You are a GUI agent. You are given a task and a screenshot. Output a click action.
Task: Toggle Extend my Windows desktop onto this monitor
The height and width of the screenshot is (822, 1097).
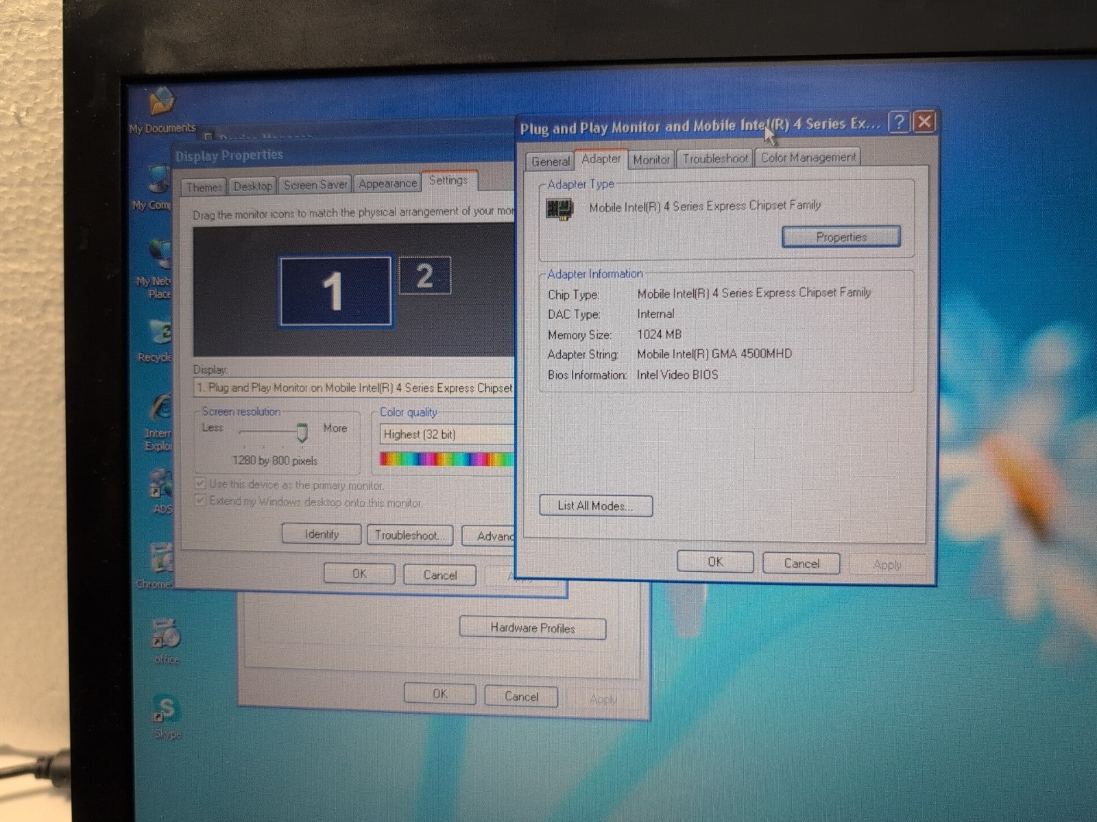coord(200,501)
